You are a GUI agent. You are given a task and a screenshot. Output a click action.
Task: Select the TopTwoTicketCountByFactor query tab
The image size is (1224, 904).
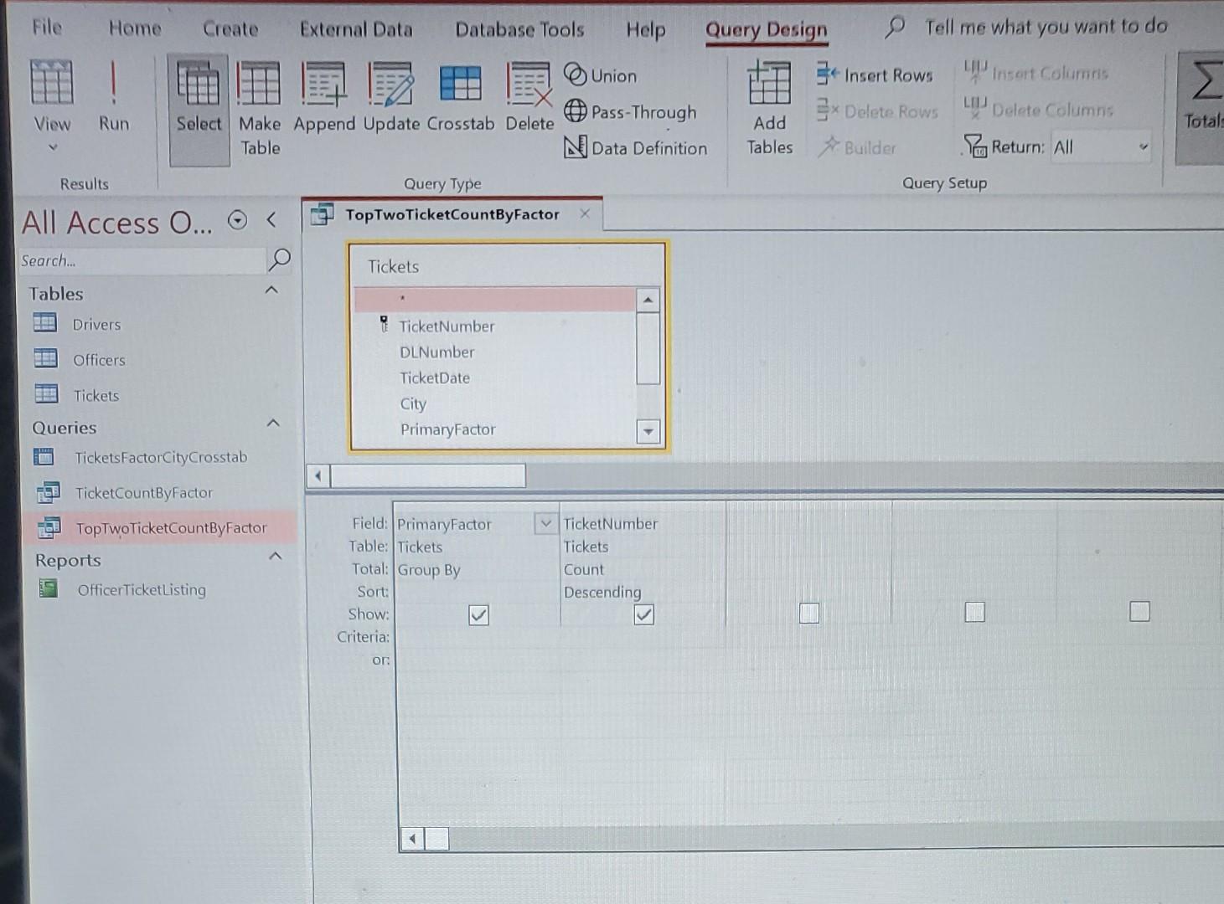click(x=451, y=214)
